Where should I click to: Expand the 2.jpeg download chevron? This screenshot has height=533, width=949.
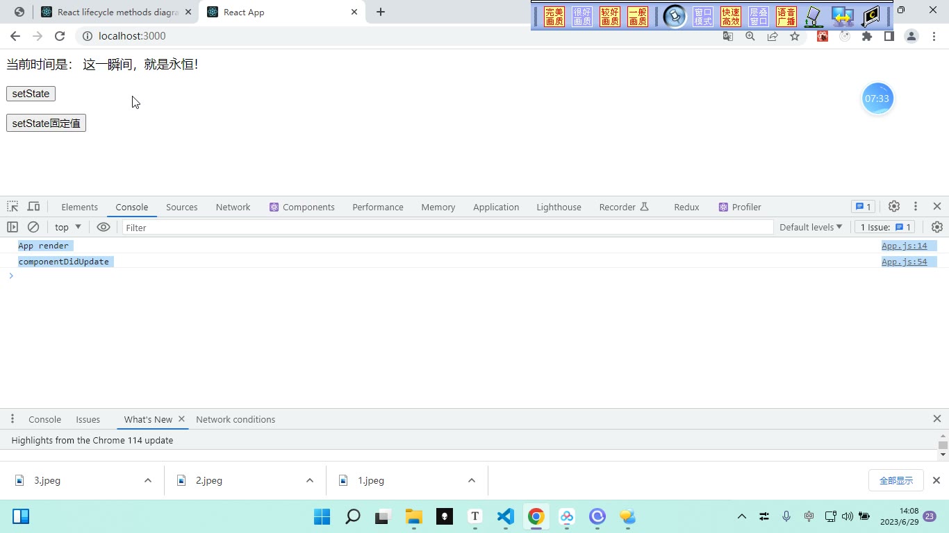[x=310, y=480]
